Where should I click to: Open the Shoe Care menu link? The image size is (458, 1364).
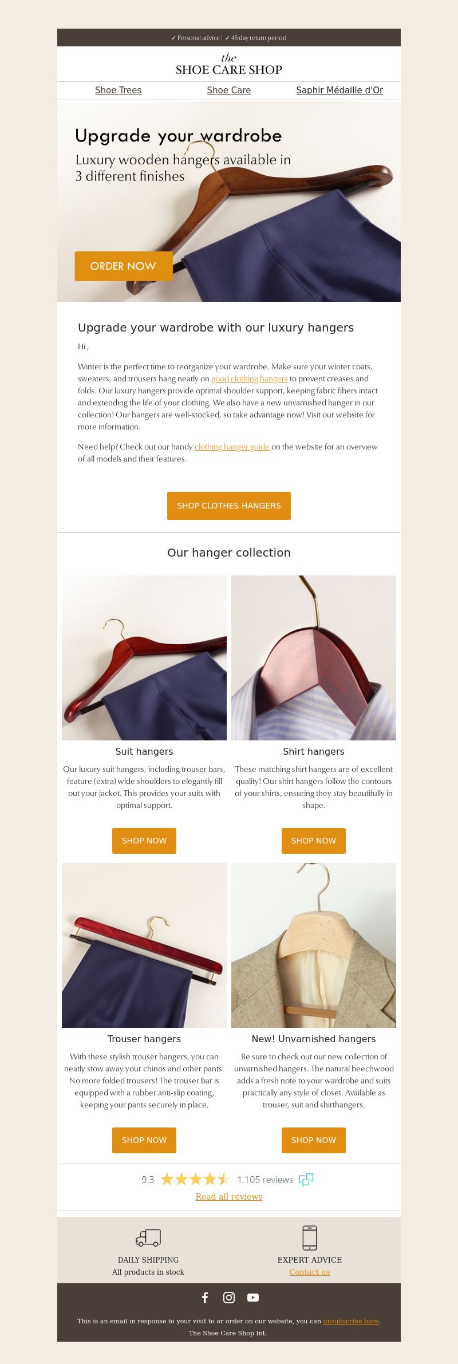229,90
